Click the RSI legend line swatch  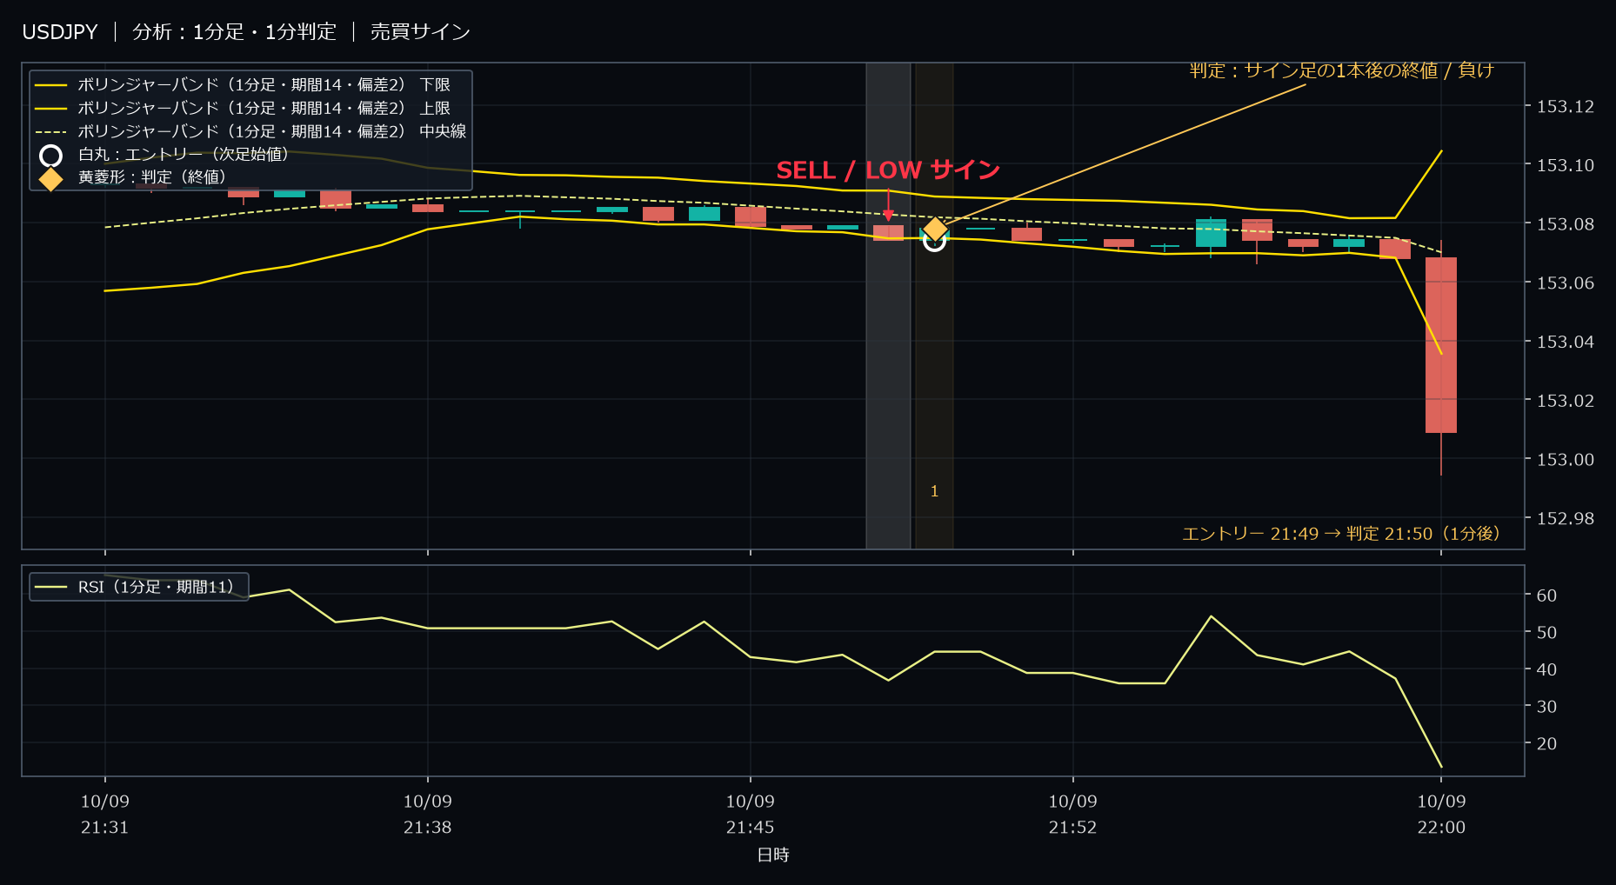[50, 588]
